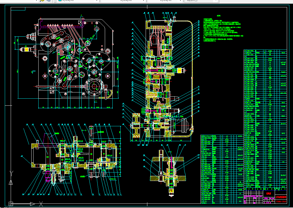Select the red three-character title text above the drawing number

(x=269, y=194)
